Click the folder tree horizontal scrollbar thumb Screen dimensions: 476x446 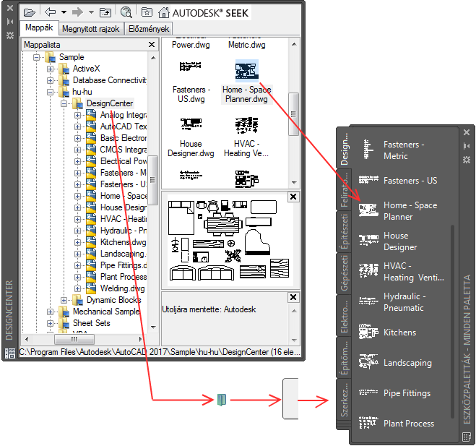click(x=74, y=339)
